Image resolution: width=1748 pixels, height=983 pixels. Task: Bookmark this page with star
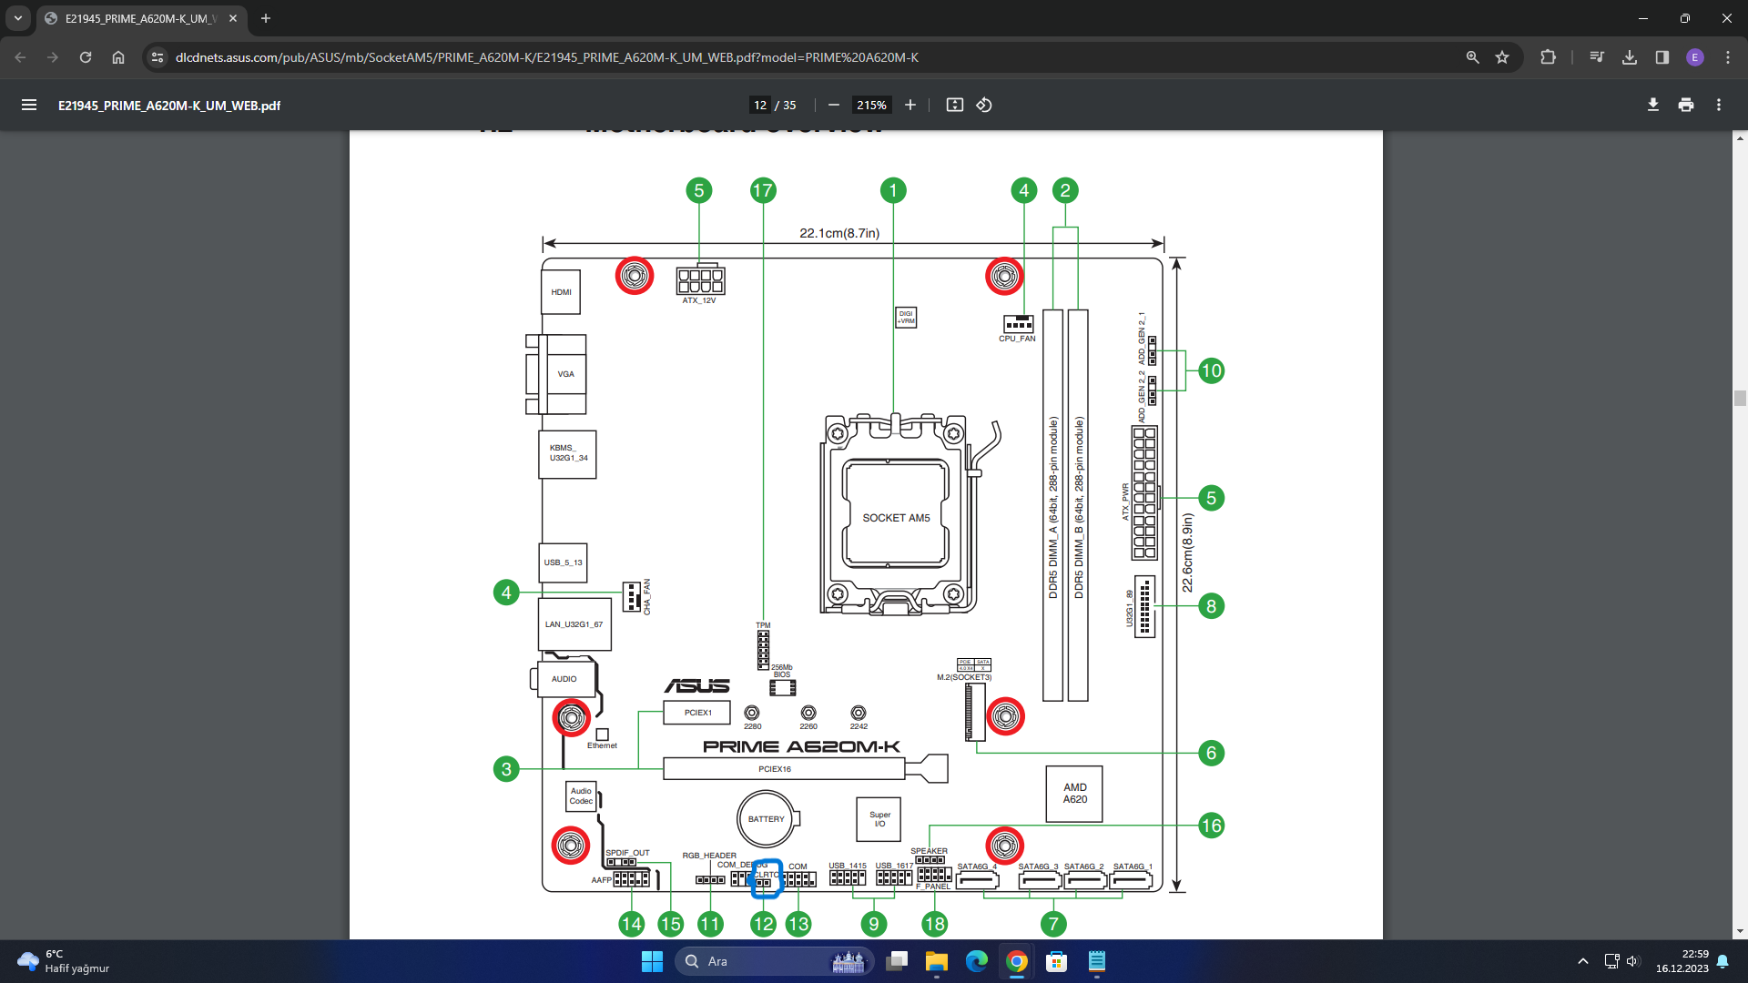pyautogui.click(x=1502, y=57)
